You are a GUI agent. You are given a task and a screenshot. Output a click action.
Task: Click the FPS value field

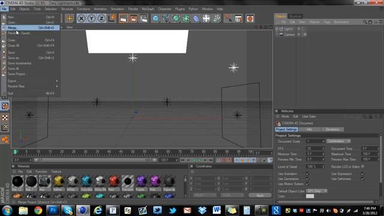tap(316, 149)
